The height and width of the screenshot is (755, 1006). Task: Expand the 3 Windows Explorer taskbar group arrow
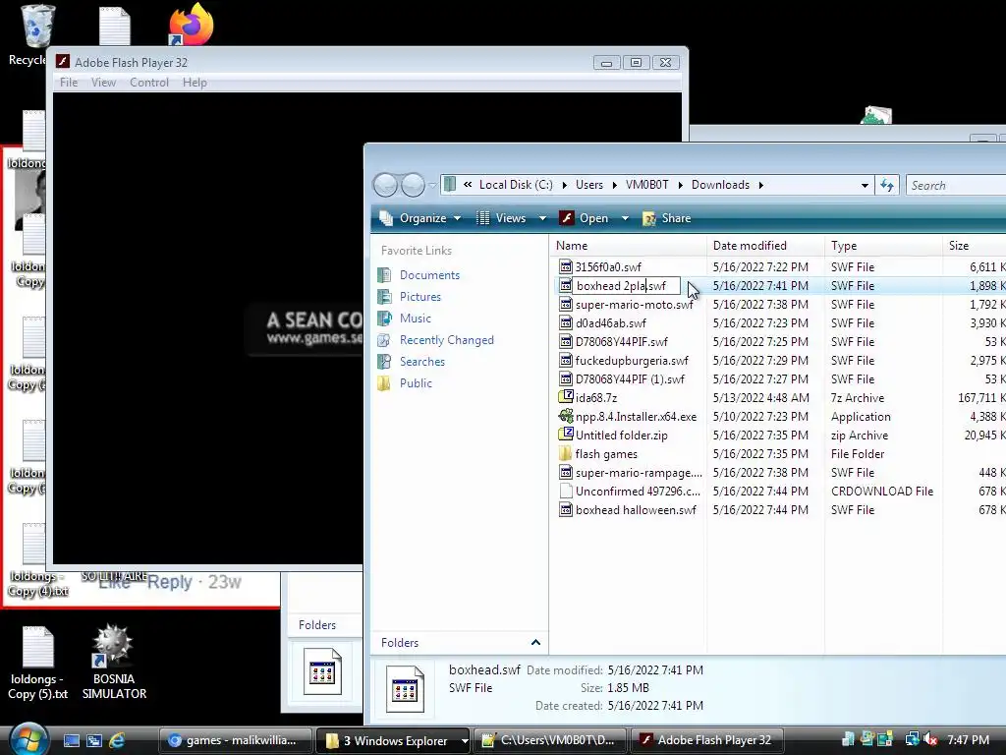(465, 740)
